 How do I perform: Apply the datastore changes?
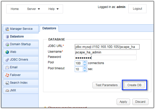(x=123, y=102)
